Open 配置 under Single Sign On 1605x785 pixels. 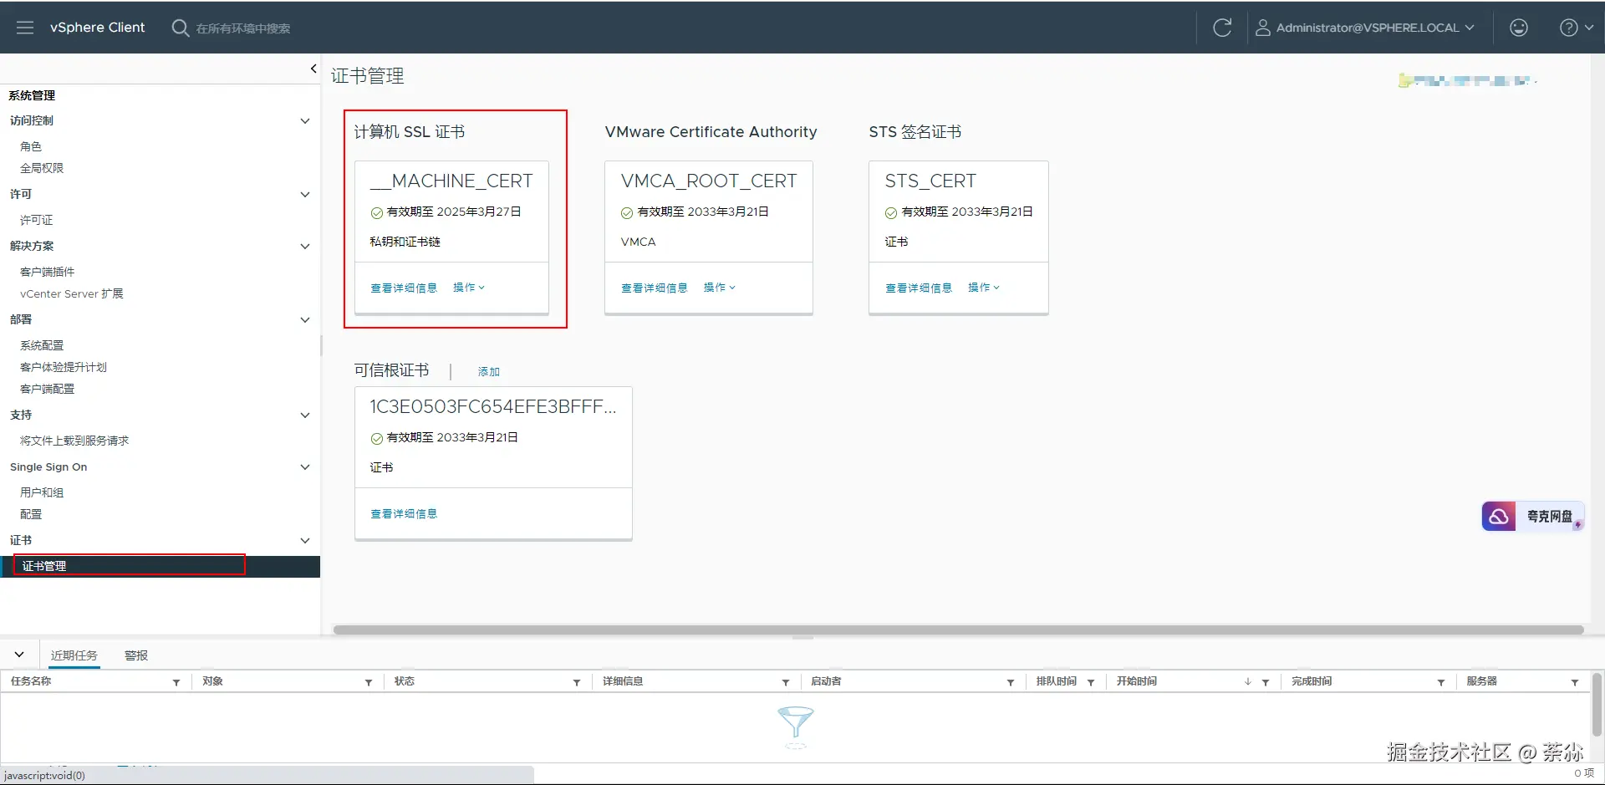[x=31, y=514]
